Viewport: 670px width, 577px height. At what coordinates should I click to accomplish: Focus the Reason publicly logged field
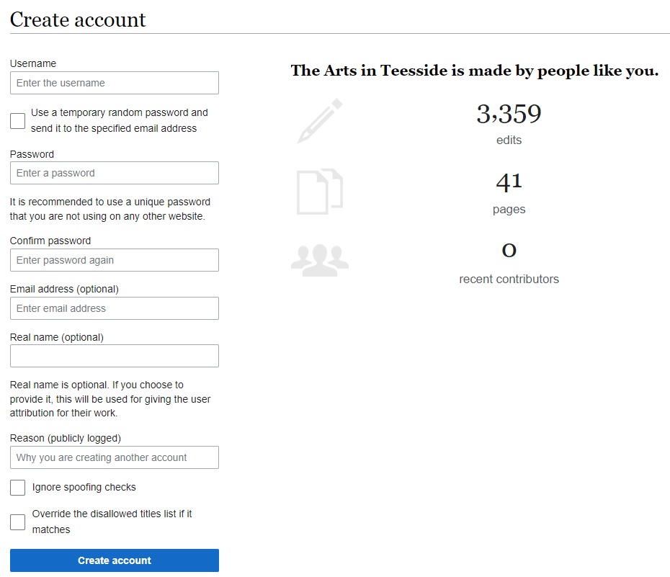click(x=115, y=457)
